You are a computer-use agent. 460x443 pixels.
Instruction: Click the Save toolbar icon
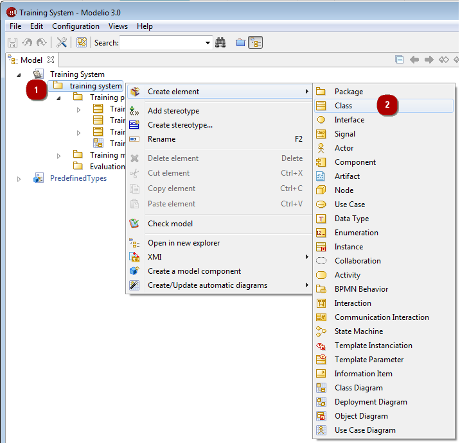[x=12, y=43]
